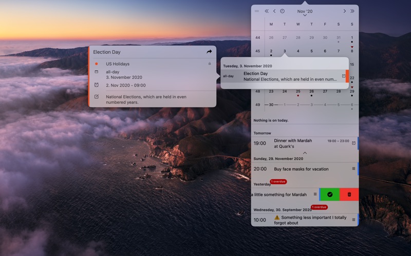Select the US Holidays calendar label

click(118, 63)
